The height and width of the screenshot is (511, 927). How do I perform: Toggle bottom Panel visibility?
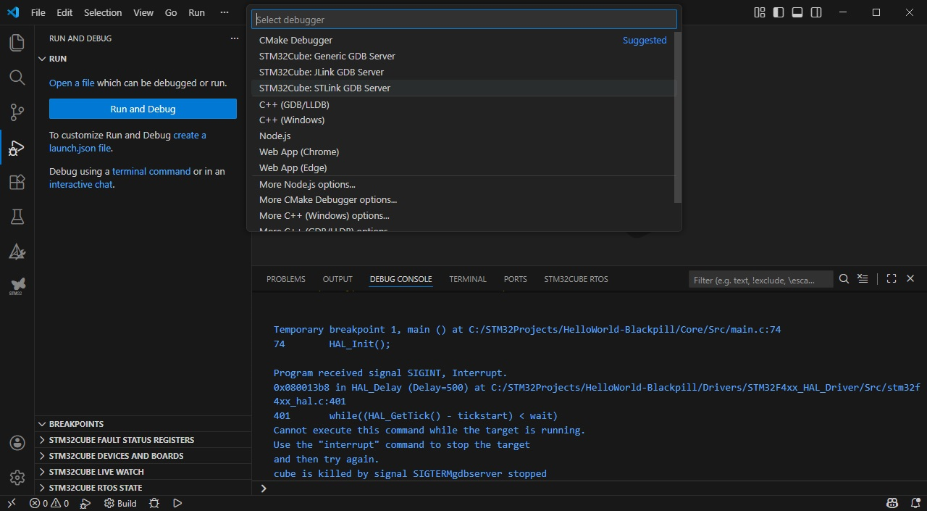point(797,12)
